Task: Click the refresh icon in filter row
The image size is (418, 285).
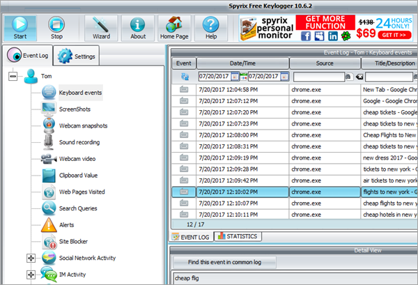Action: [185, 77]
